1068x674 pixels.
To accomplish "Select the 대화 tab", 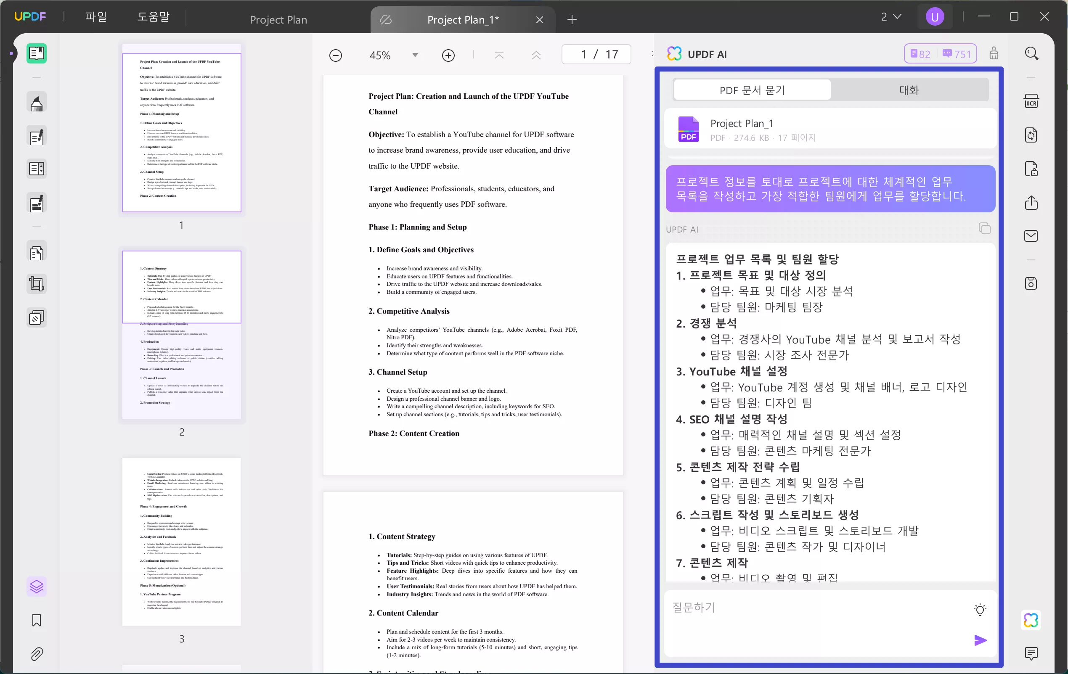I will pyautogui.click(x=909, y=90).
